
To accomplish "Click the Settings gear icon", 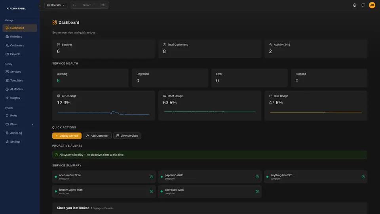I will [7, 142].
